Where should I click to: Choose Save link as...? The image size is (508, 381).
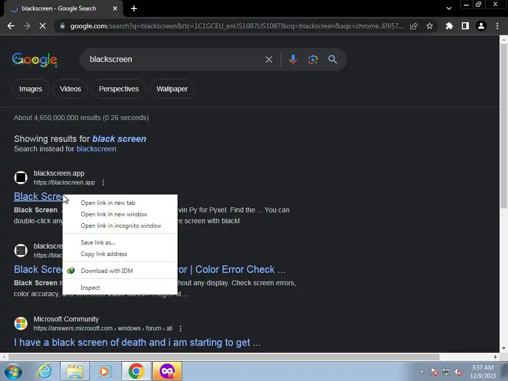120,242
